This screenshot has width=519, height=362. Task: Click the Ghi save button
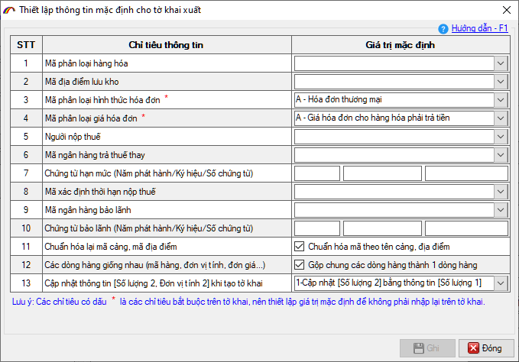coord(427,347)
